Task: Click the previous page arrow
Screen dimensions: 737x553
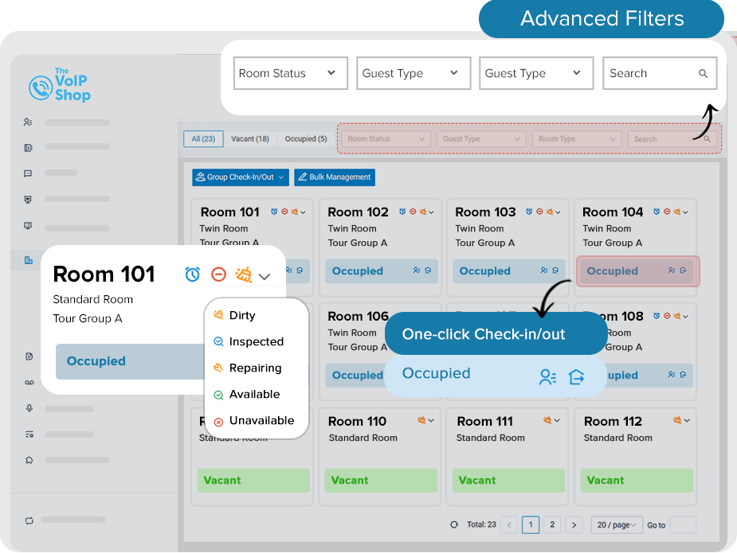Action: tap(509, 525)
